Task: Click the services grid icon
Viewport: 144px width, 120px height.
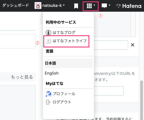Action: click(x=89, y=6)
